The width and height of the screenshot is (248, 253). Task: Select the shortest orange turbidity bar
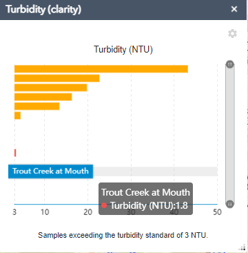pyautogui.click(x=17, y=115)
